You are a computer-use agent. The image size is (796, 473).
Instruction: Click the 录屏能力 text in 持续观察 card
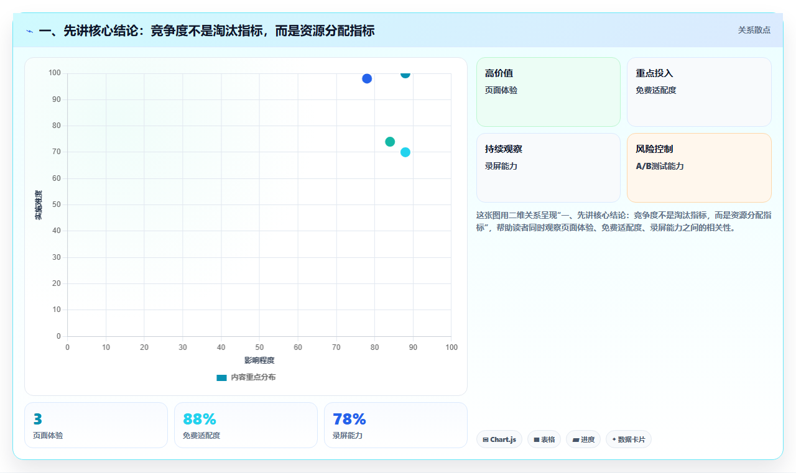(x=501, y=167)
